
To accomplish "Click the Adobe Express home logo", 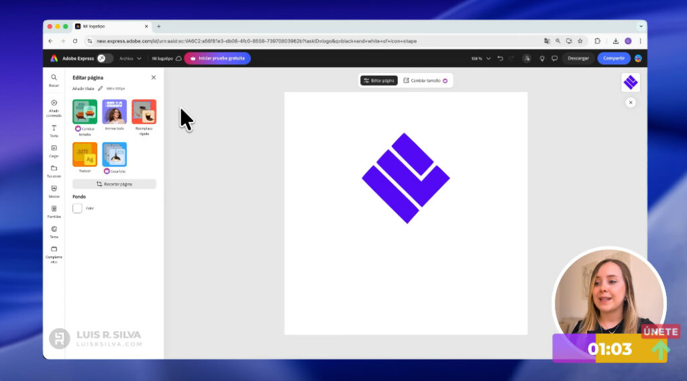I will 54,58.
